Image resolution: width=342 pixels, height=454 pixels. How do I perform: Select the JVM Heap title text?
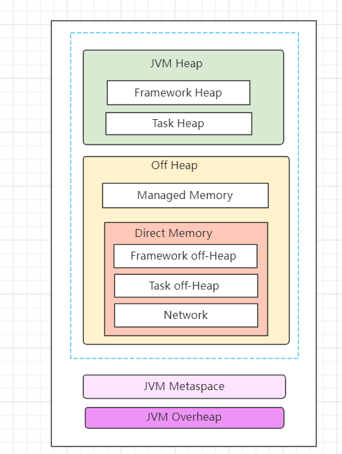tap(176, 63)
